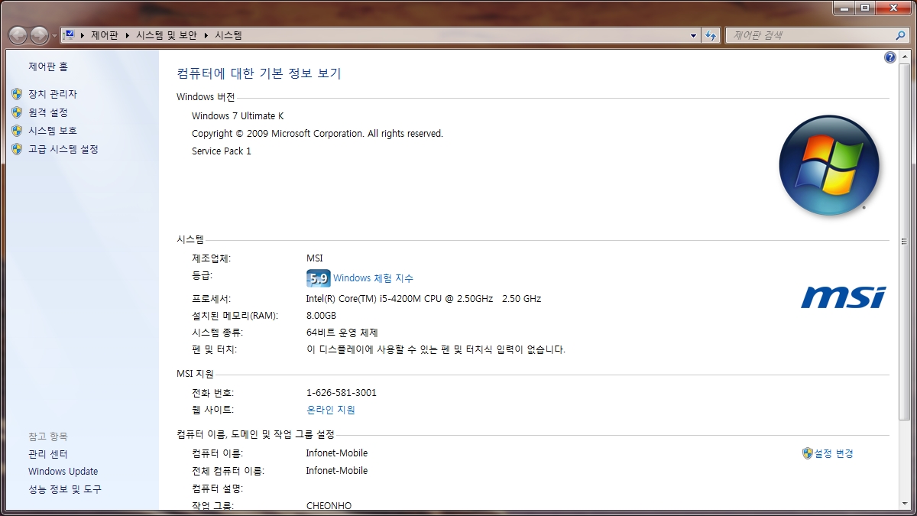Click the shield icon beside 설정 변경
Image resolution: width=917 pixels, height=516 pixels.
(x=808, y=453)
